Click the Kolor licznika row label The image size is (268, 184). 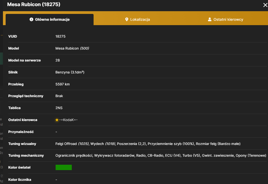20,179
